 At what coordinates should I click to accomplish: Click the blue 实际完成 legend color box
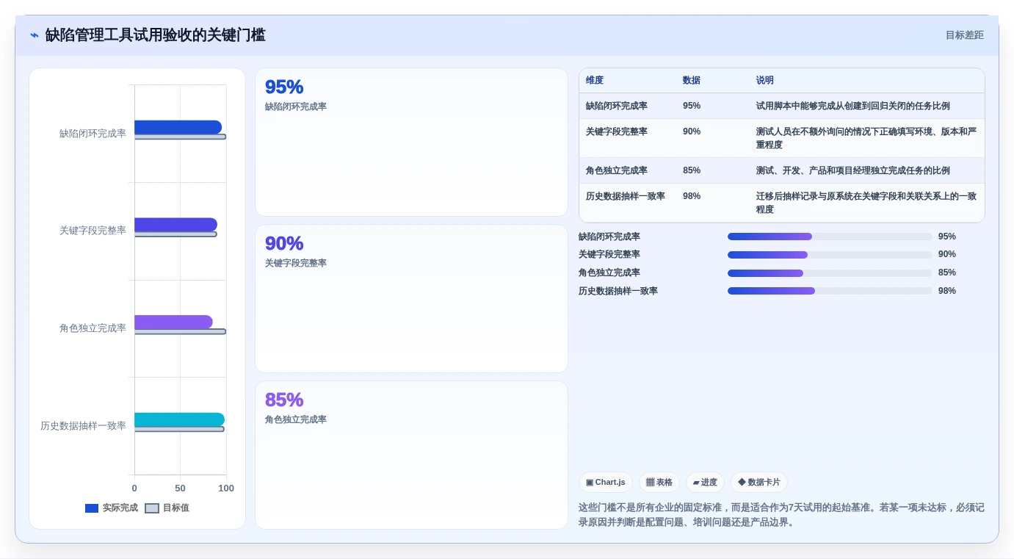[92, 508]
